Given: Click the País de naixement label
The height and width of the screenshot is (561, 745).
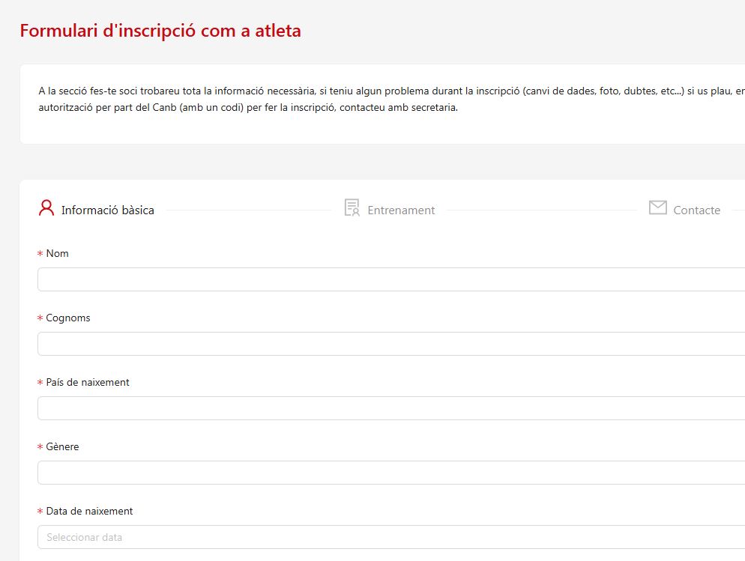Looking at the screenshot, I should pyautogui.click(x=87, y=382).
